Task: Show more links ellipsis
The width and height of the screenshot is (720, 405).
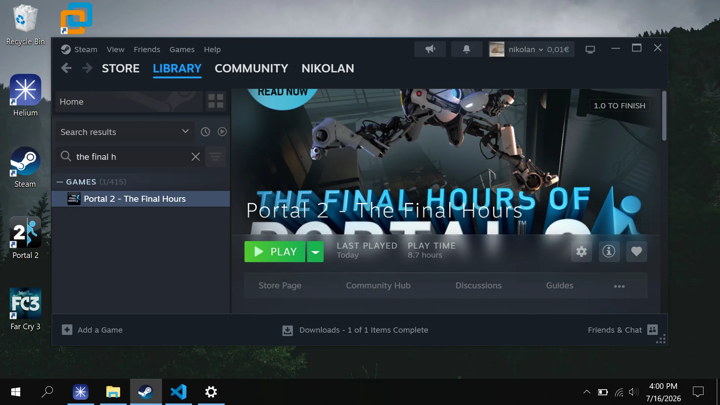Action: [619, 286]
